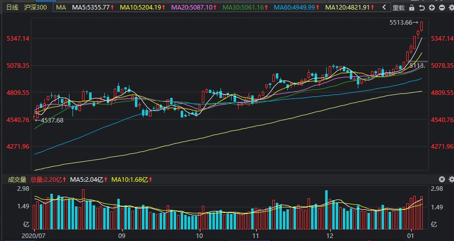Zoom out with the minus icon

pyautogui.click(x=442, y=8)
